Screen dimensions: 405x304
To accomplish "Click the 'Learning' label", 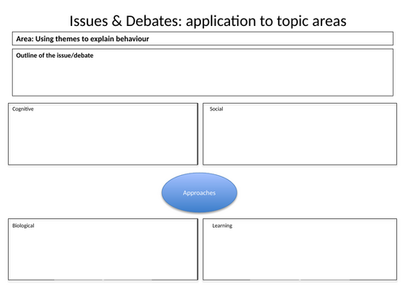I will pyautogui.click(x=222, y=225).
